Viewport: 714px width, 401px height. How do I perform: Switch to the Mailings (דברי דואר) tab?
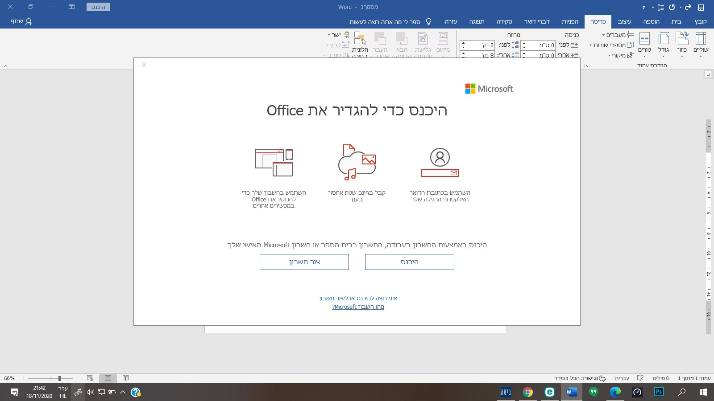click(x=537, y=21)
